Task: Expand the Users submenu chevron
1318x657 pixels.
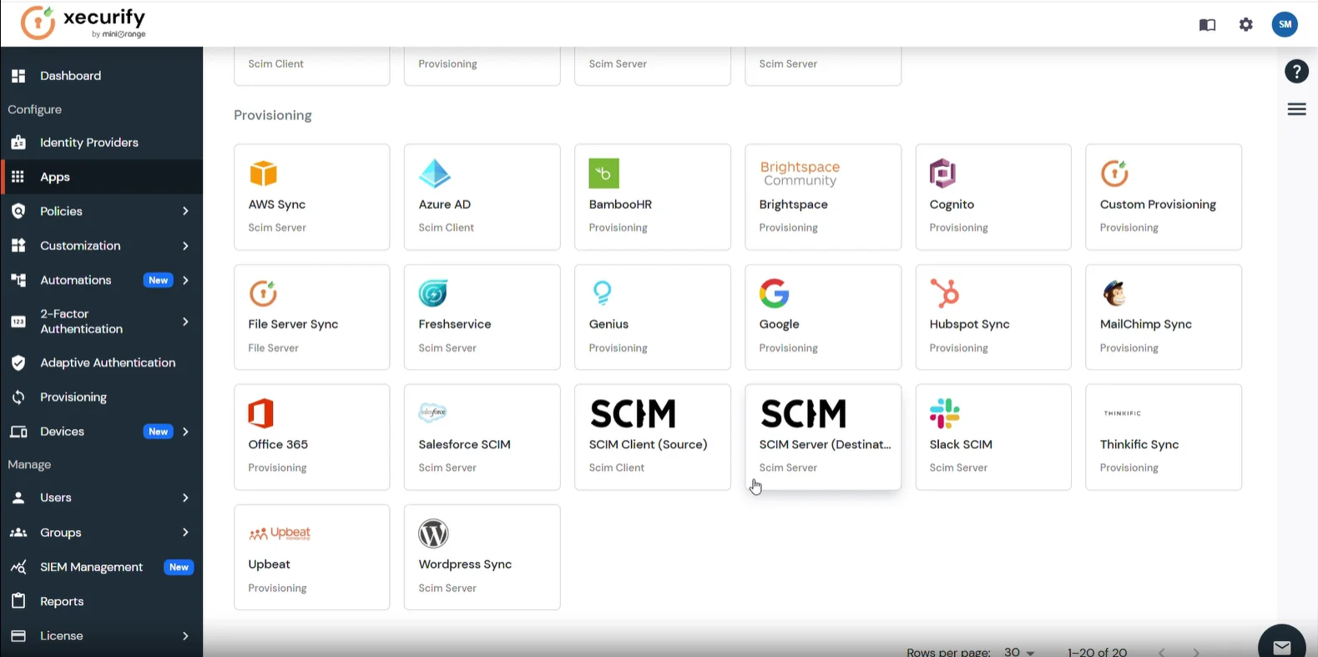Action: (185, 498)
